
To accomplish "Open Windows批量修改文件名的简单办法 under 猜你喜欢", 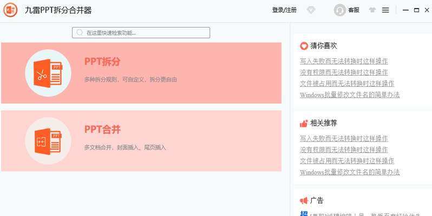I will 350,95.
